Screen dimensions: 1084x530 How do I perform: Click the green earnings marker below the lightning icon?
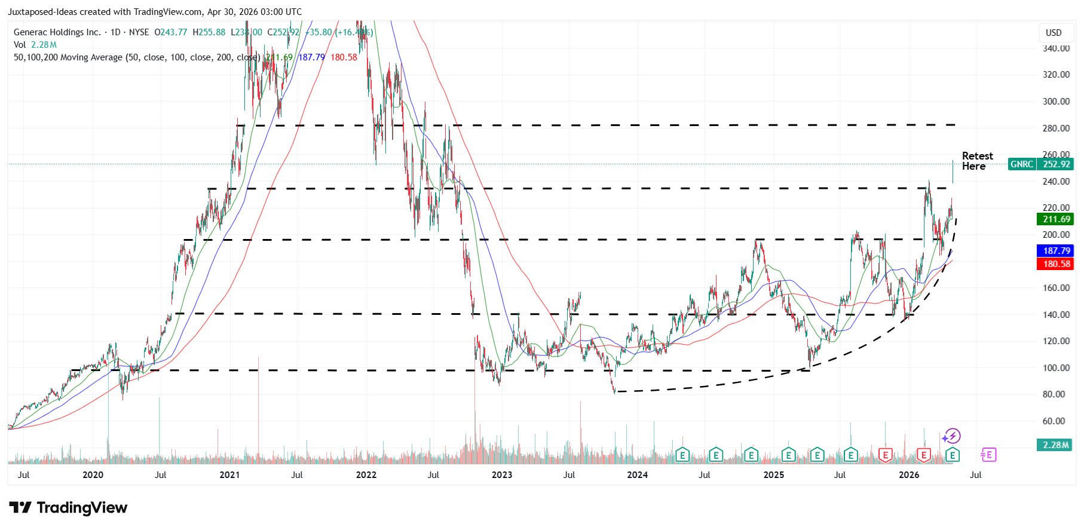[953, 455]
